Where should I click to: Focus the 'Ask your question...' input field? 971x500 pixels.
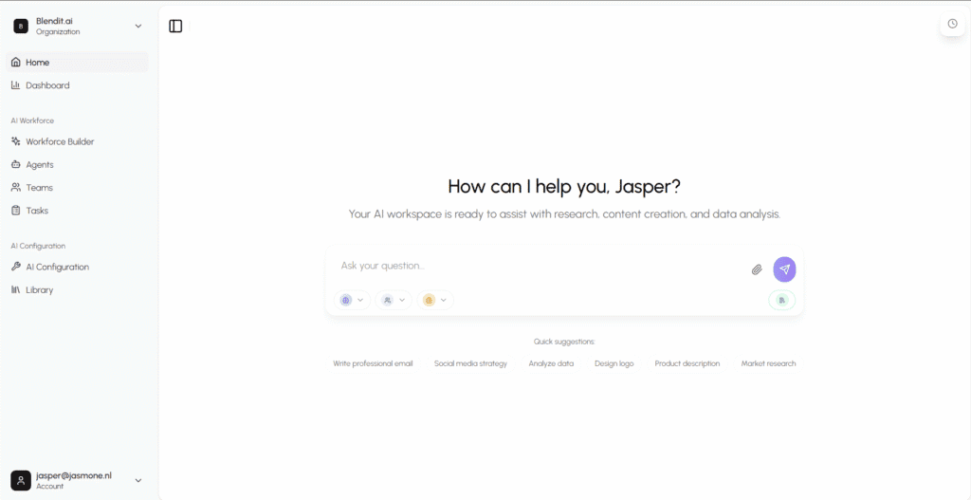pos(539,266)
